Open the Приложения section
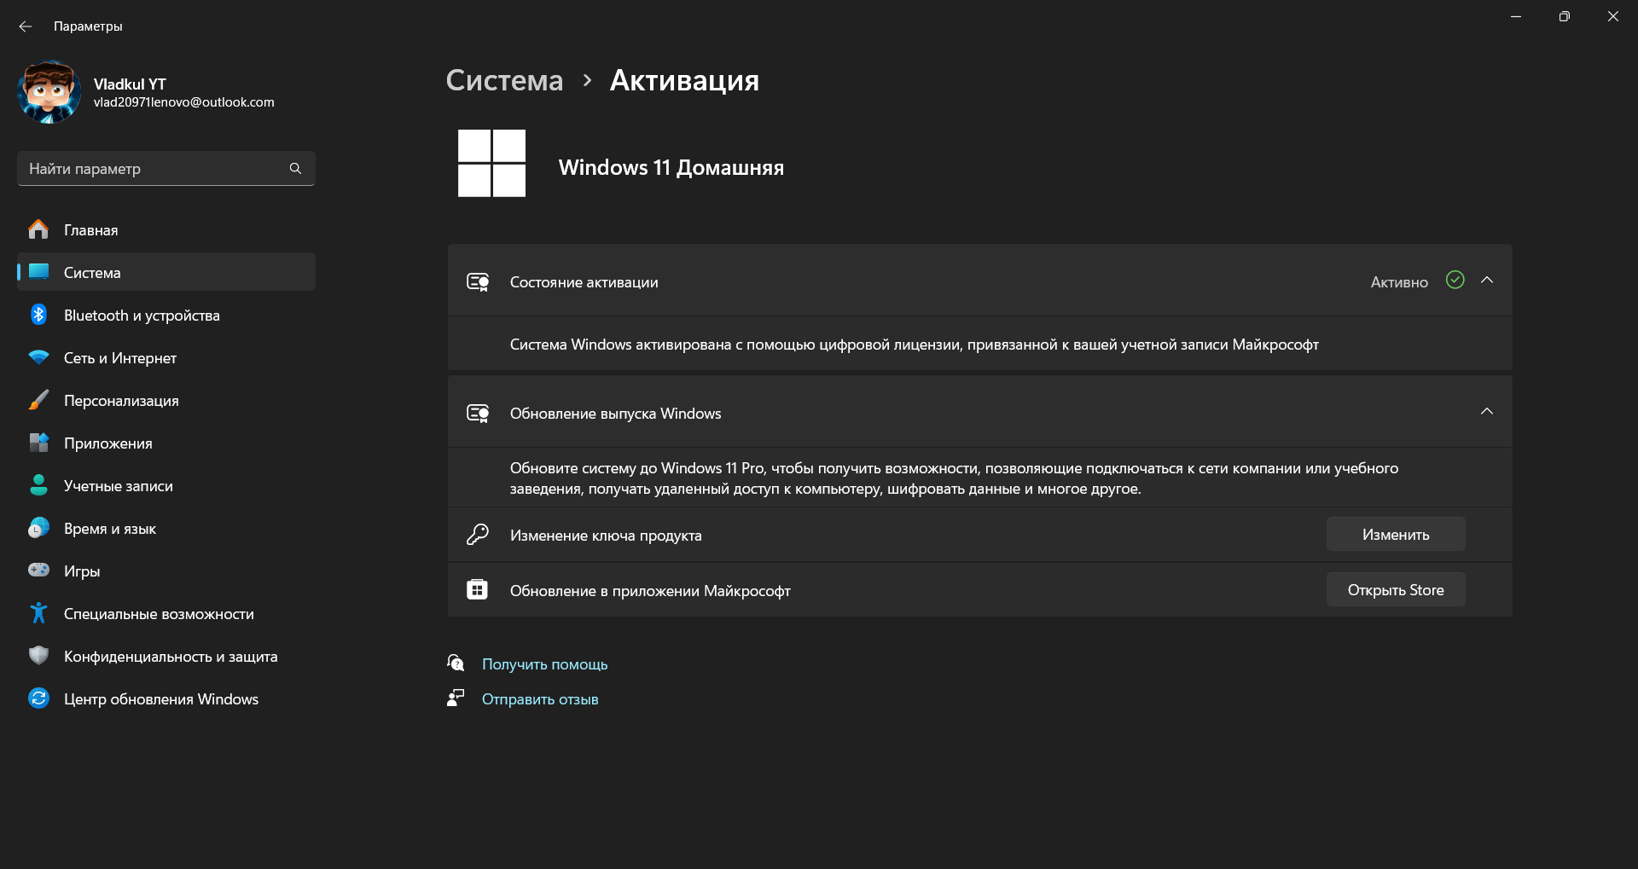 [166, 443]
